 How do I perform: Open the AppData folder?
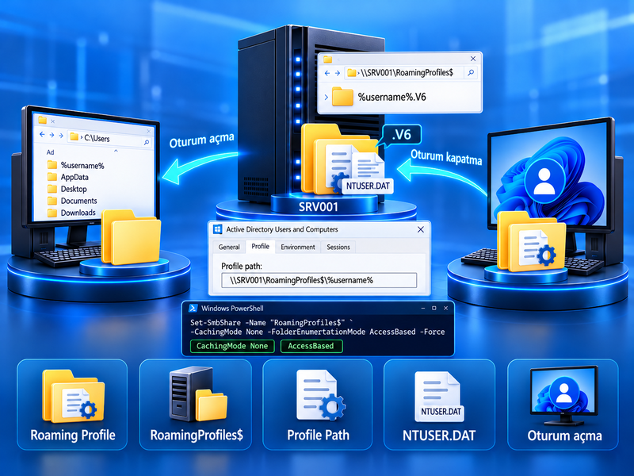(x=68, y=177)
